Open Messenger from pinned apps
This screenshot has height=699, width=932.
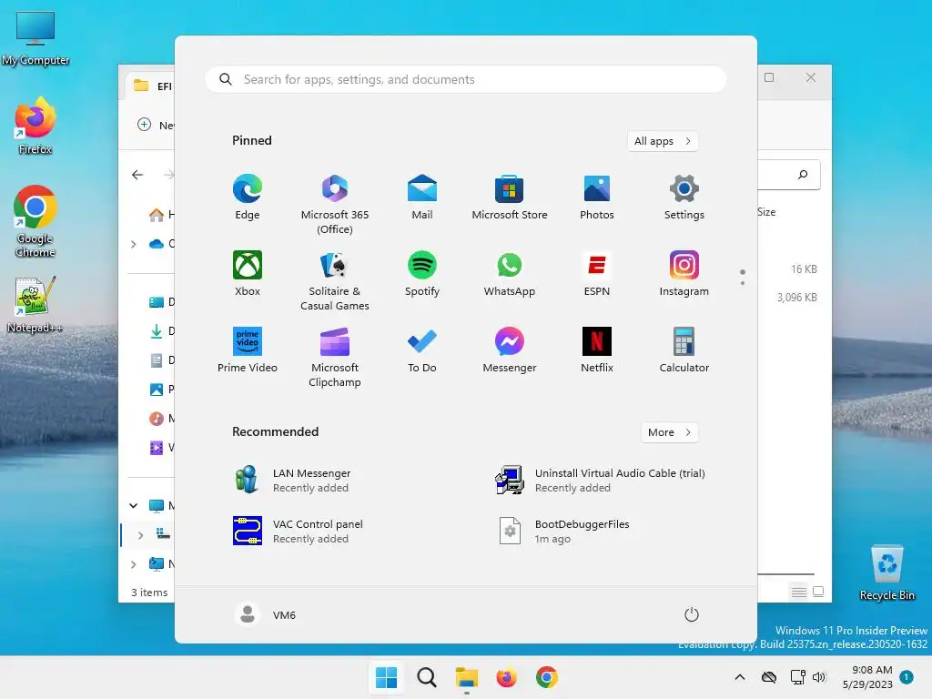click(510, 350)
